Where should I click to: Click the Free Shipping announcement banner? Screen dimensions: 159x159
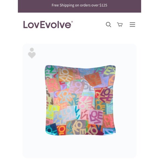[x=79, y=6]
